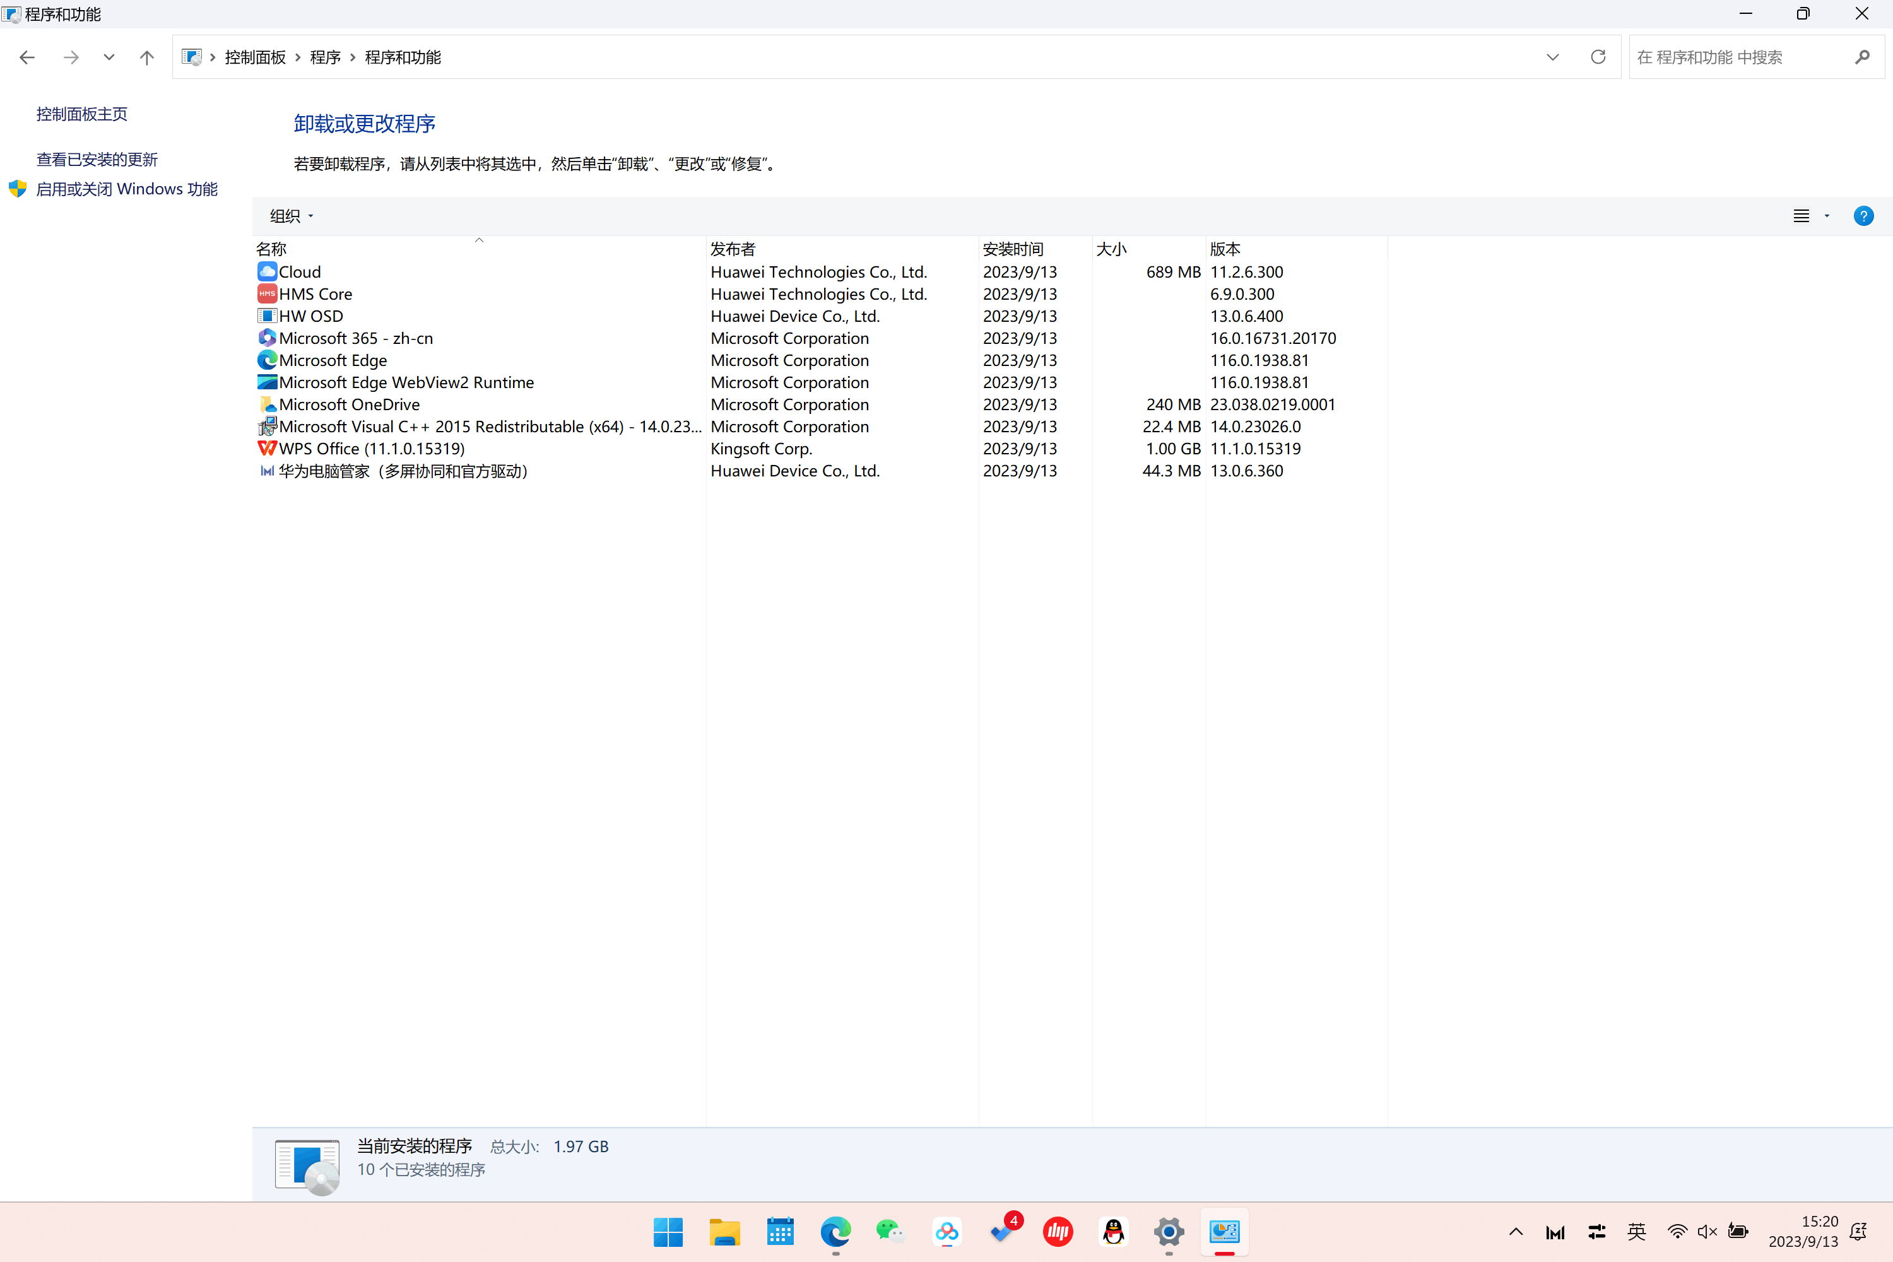
Task: Open WeChat from the taskbar
Action: pos(890,1232)
